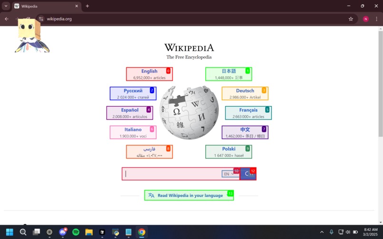This screenshot has height=239, width=383.
Task: Open the clock showing 8:42 AM
Action: 371,232
